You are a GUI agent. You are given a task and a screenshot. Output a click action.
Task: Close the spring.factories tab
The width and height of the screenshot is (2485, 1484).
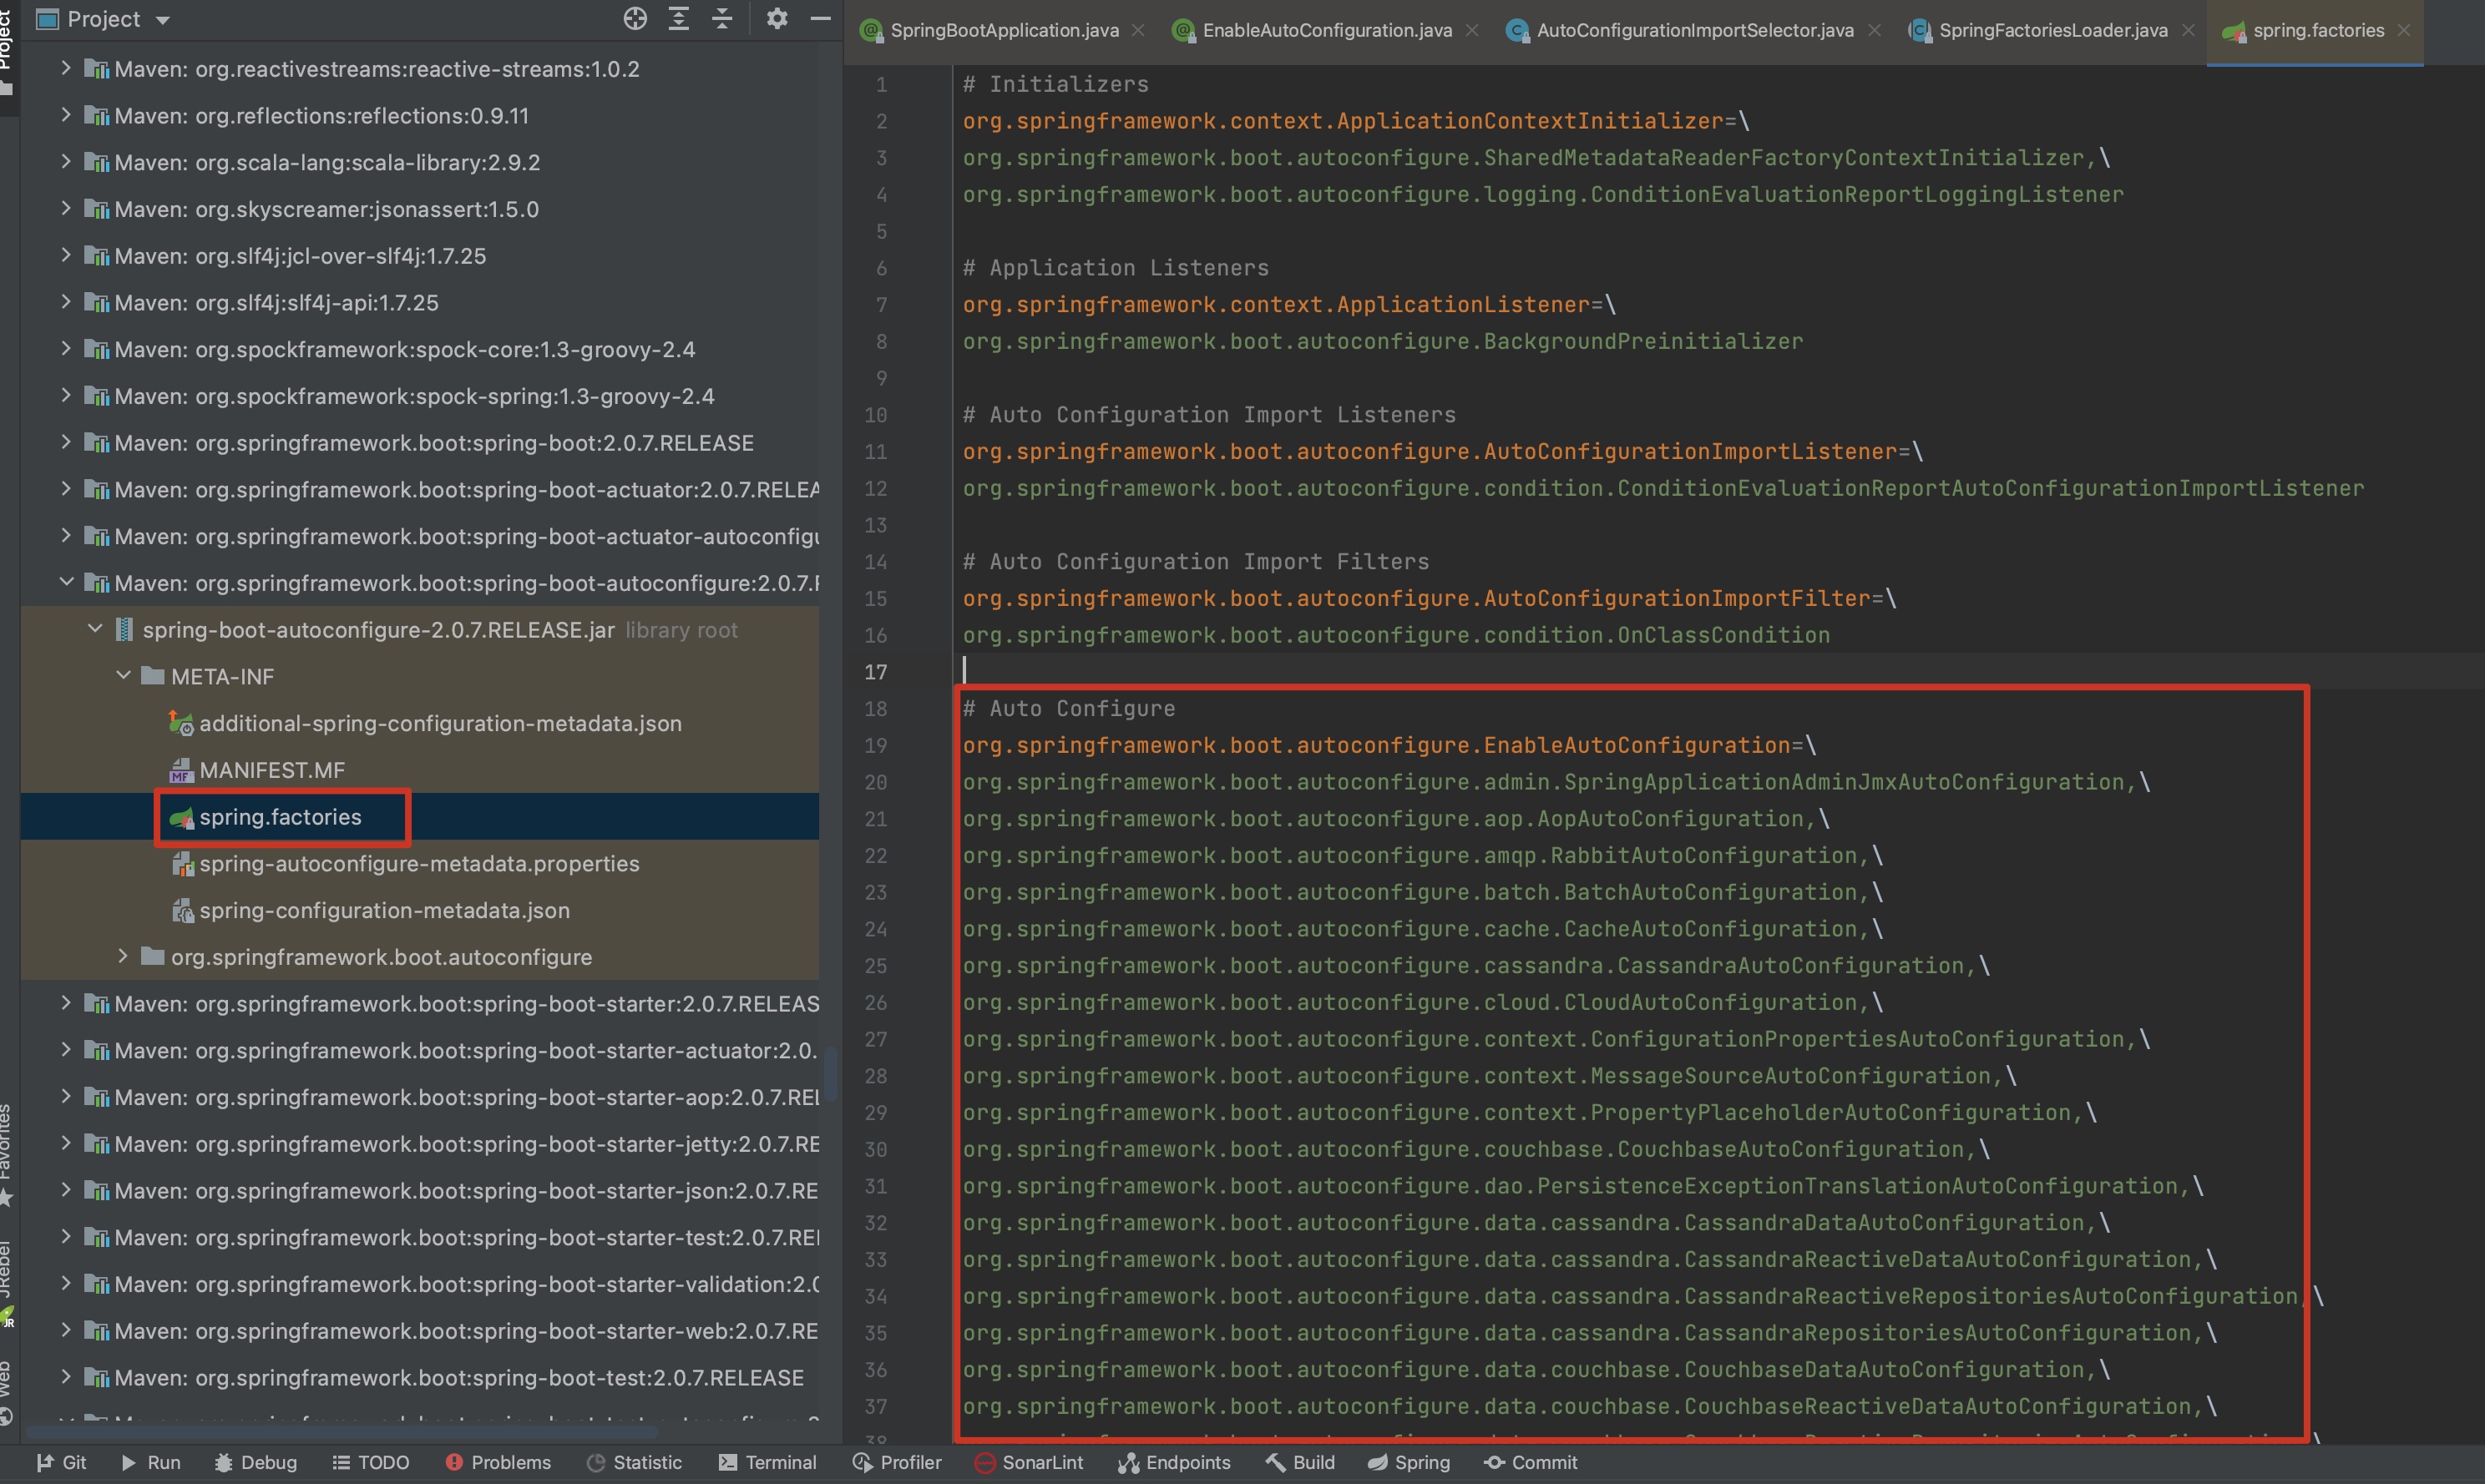[x=2404, y=31]
